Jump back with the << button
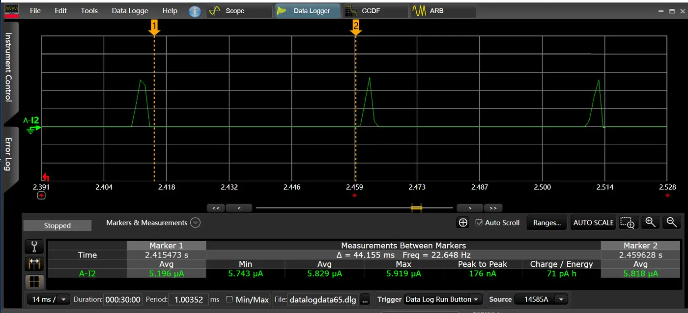This screenshot has height=313, width=688. [216, 208]
